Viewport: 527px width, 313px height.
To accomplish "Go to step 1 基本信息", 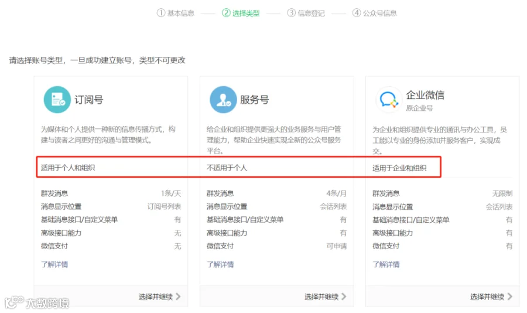I will 176,13.
